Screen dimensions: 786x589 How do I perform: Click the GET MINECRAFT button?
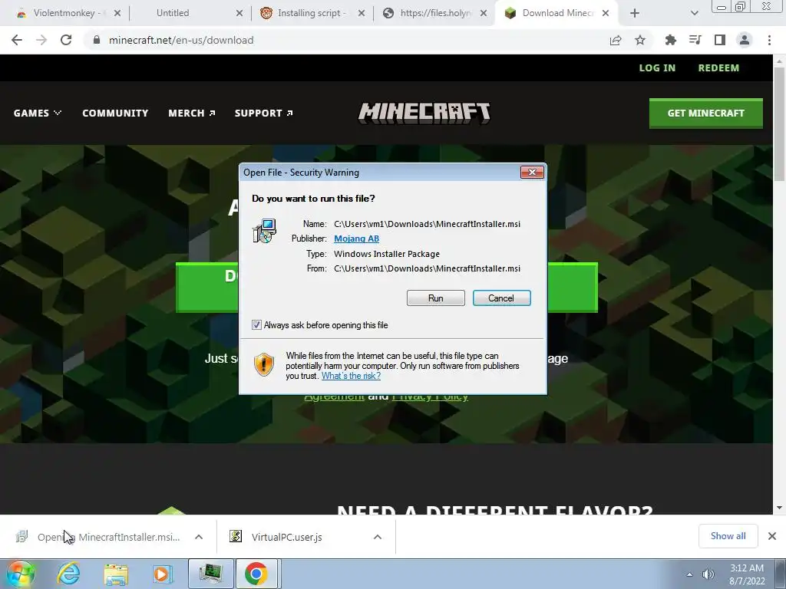click(706, 114)
